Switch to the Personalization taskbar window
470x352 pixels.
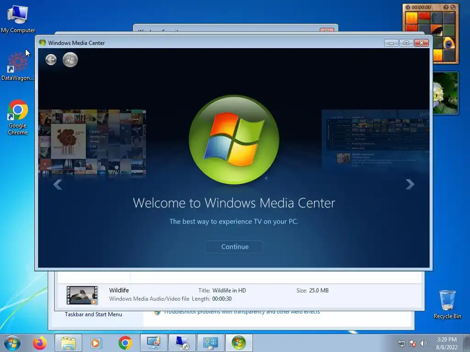[x=154, y=343]
